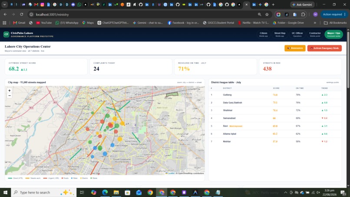Switch to the Street Rep view
The image size is (350, 197).
[x=280, y=34]
